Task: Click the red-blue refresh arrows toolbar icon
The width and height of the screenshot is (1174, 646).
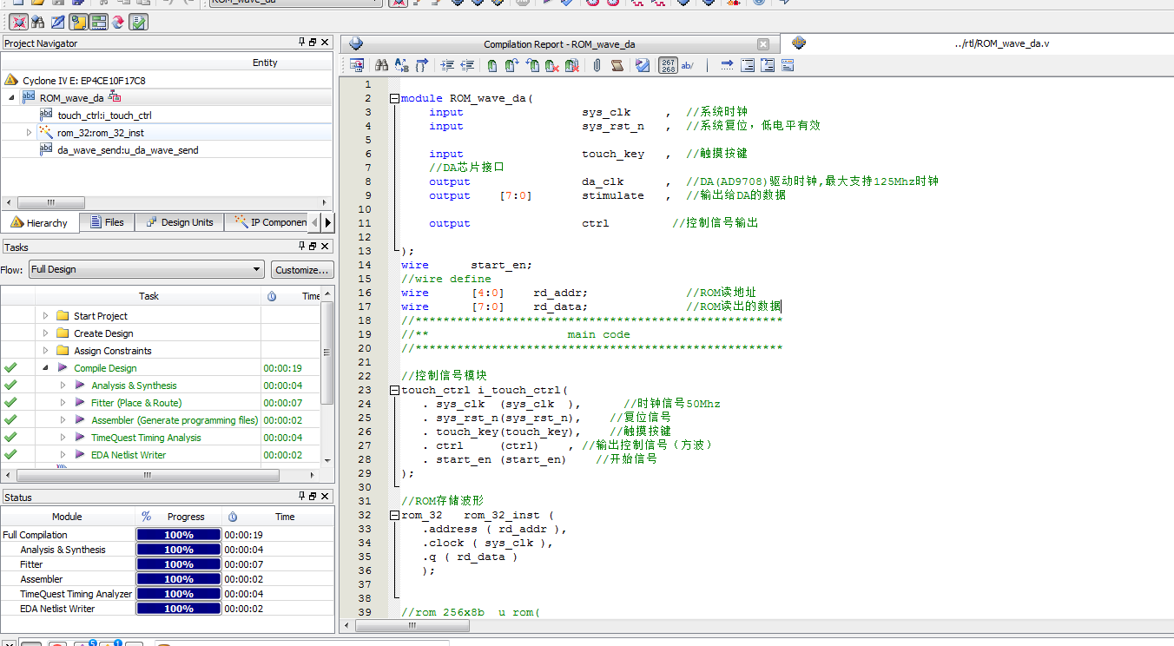Action: (x=118, y=22)
